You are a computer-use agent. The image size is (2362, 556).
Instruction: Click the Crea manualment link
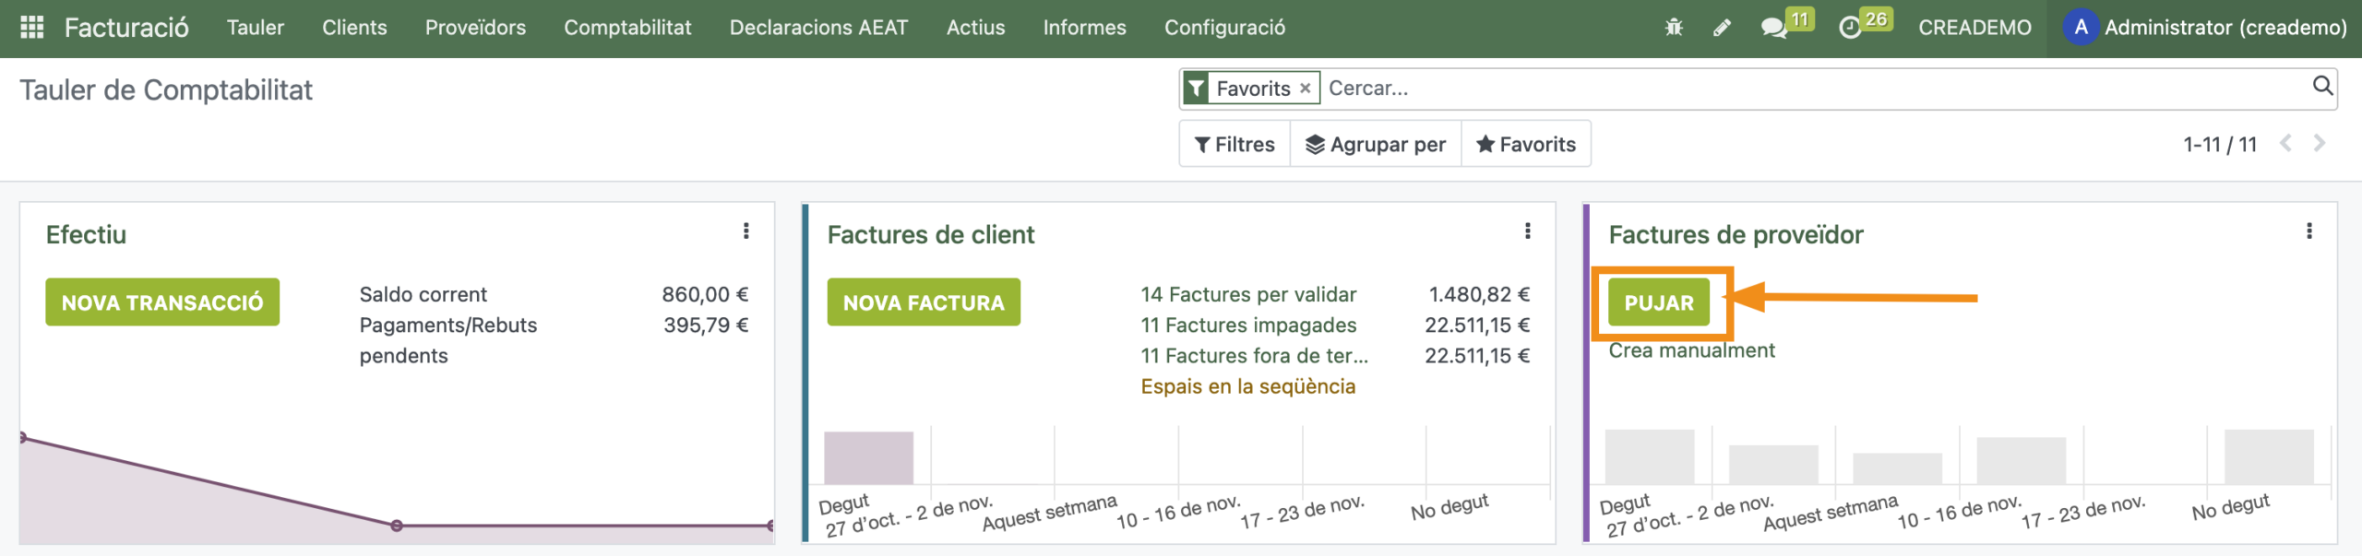point(1691,351)
